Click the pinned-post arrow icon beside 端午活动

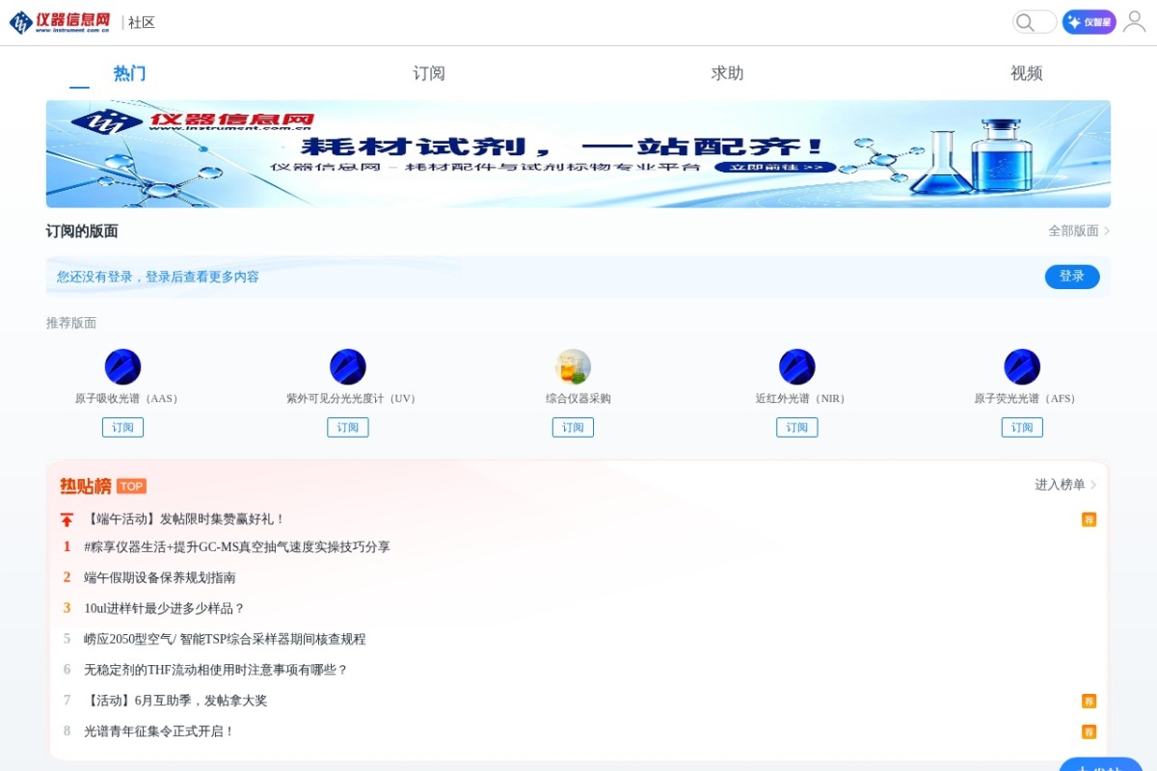[x=67, y=519]
